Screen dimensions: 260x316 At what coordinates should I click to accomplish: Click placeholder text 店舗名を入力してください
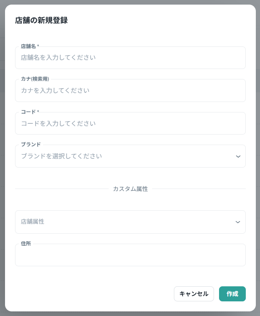click(x=58, y=58)
